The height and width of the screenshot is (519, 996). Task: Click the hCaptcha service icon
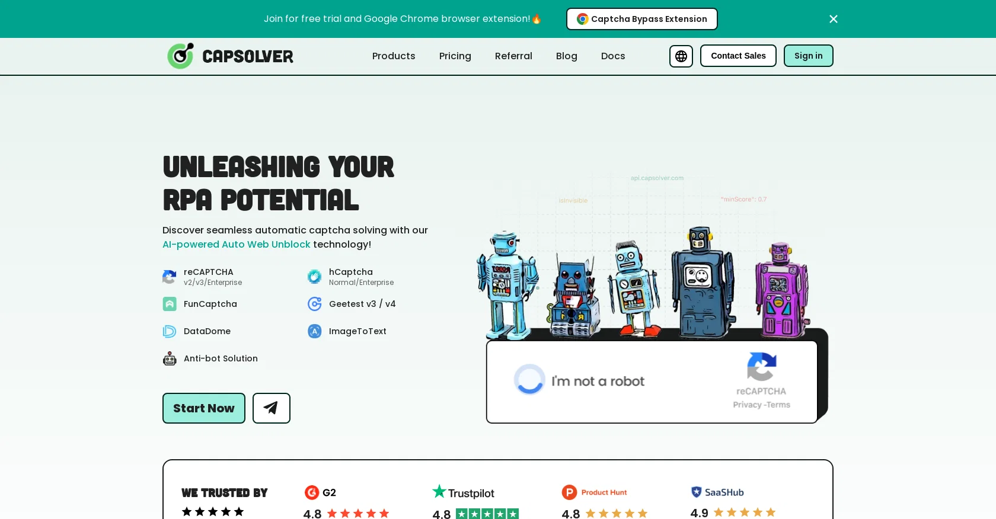[x=315, y=277]
